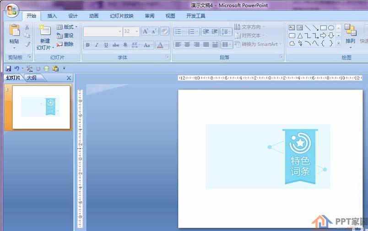Click the Decrease Font Size icon

[x=154, y=31]
